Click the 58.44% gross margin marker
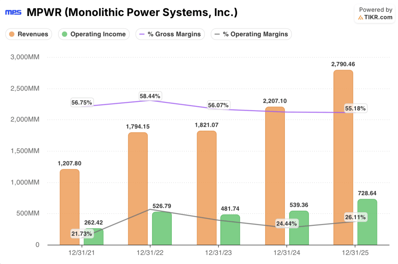The height and width of the screenshot is (264, 398). (151, 96)
